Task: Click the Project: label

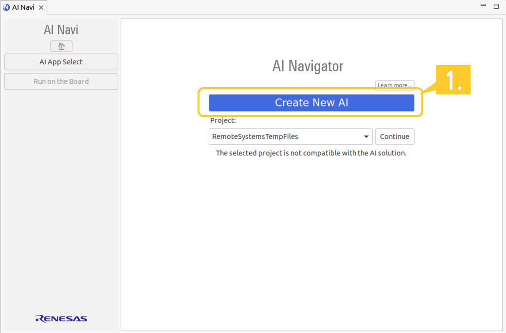Action: [223, 120]
